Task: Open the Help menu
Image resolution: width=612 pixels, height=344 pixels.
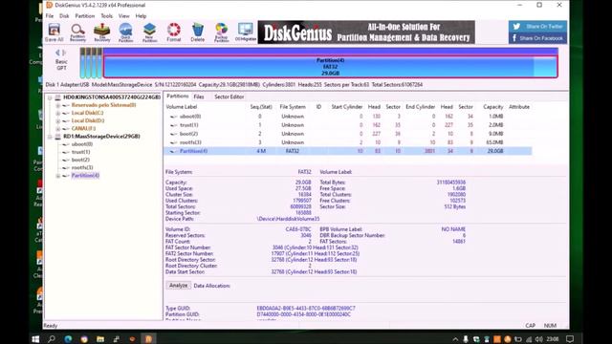Action: click(x=141, y=16)
